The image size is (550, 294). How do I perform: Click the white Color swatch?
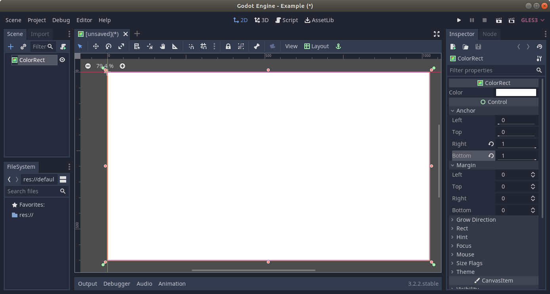point(516,92)
